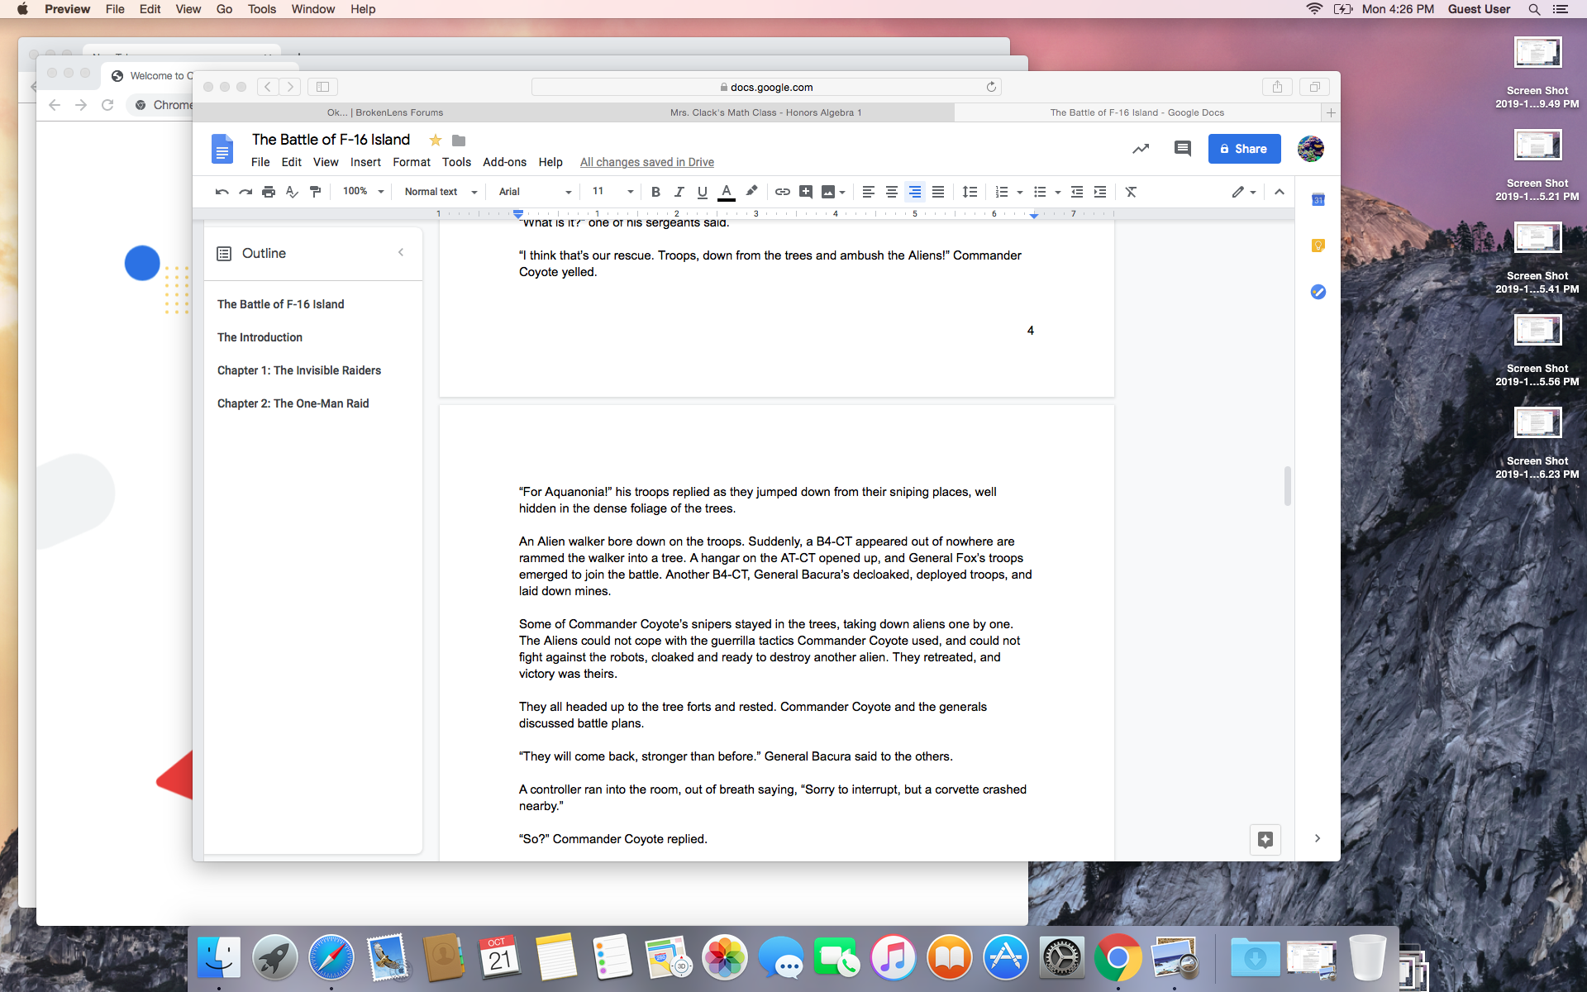
Task: Jump to Chapter 2: The One-Man Raid
Action: [x=293, y=403]
